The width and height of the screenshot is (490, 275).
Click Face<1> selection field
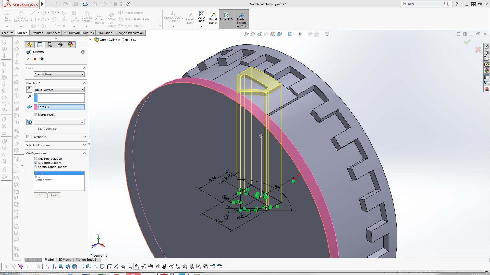[x=61, y=107]
